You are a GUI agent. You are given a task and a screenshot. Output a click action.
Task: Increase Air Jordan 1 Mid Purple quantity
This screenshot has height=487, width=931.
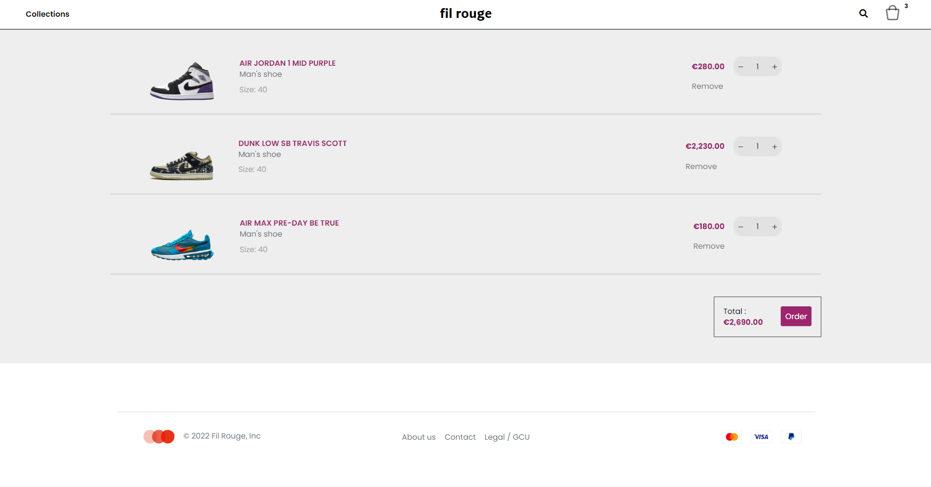tap(774, 67)
